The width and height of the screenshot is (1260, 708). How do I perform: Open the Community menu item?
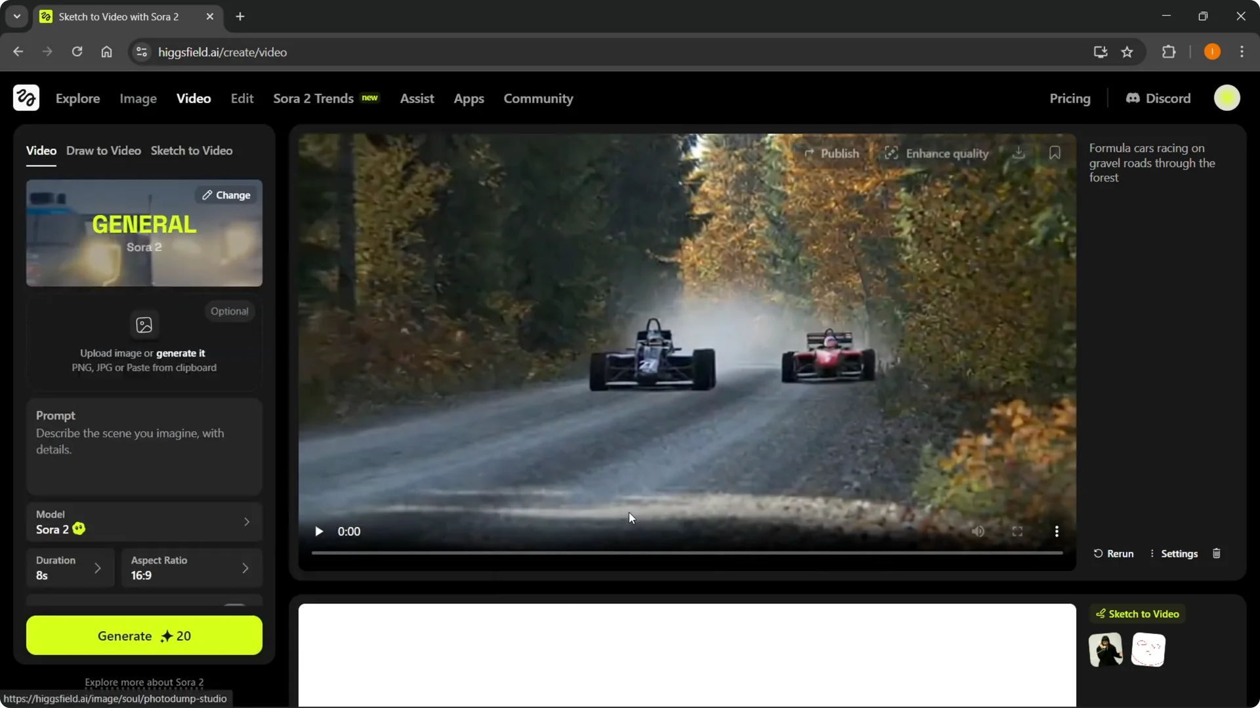(x=538, y=98)
